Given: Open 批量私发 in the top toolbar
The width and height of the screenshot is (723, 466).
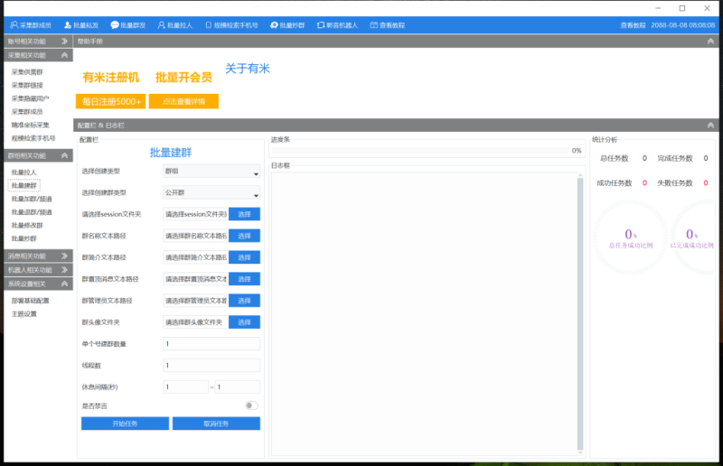Looking at the screenshot, I should (81, 25).
